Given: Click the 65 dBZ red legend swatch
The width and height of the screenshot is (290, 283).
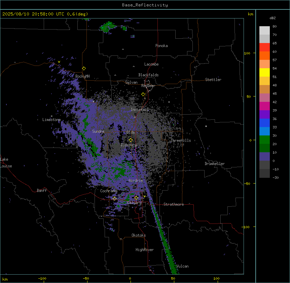Looking at the screenshot, I should [x=264, y=47].
